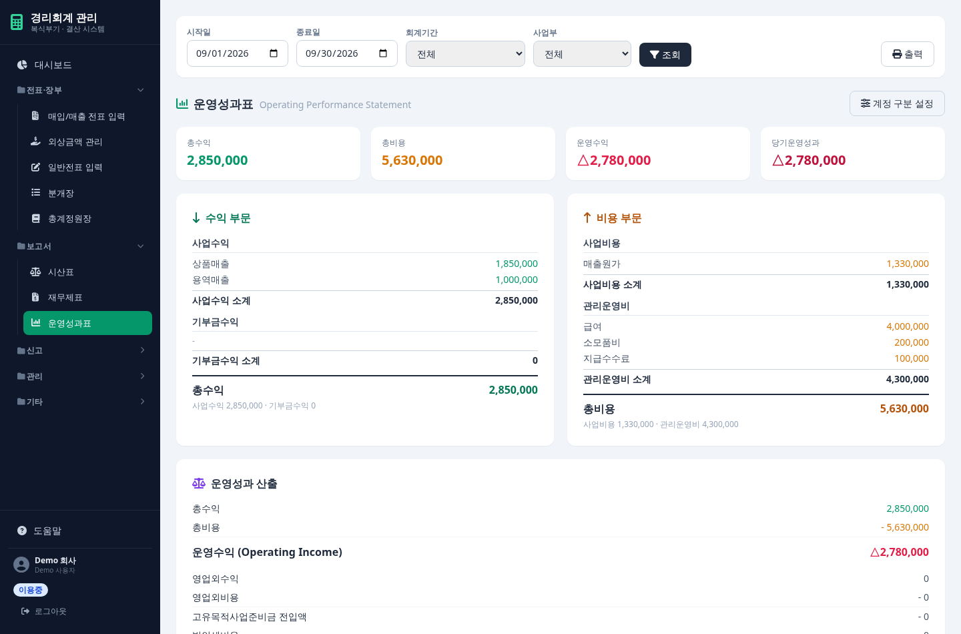Screen dimensions: 961x634
Task: Click the dashboard pie chart icon
Action: [22, 65]
